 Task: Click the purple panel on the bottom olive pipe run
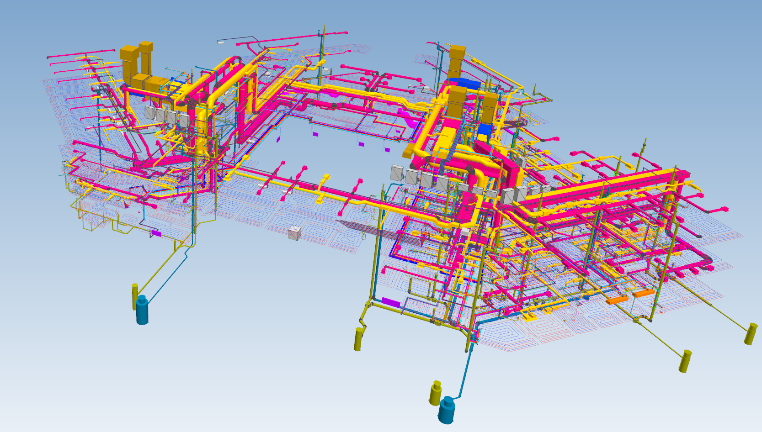[x=391, y=302]
